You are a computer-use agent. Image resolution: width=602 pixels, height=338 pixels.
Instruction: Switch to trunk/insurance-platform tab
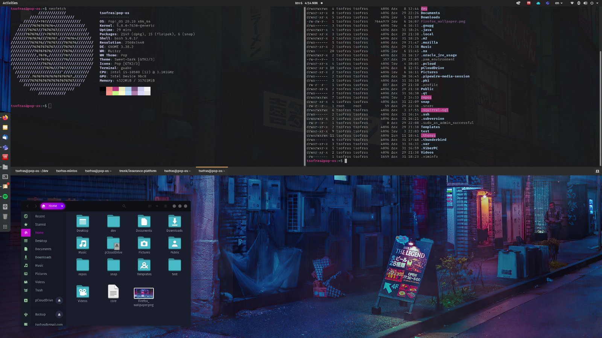click(x=138, y=171)
